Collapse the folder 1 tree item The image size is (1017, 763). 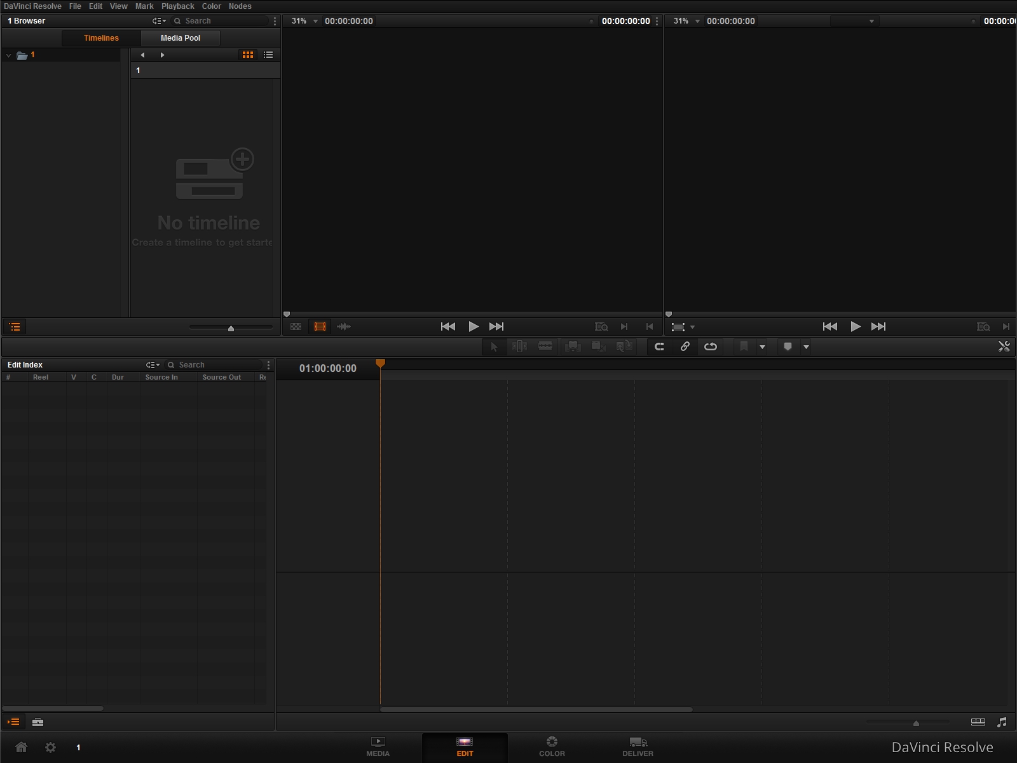(x=9, y=55)
